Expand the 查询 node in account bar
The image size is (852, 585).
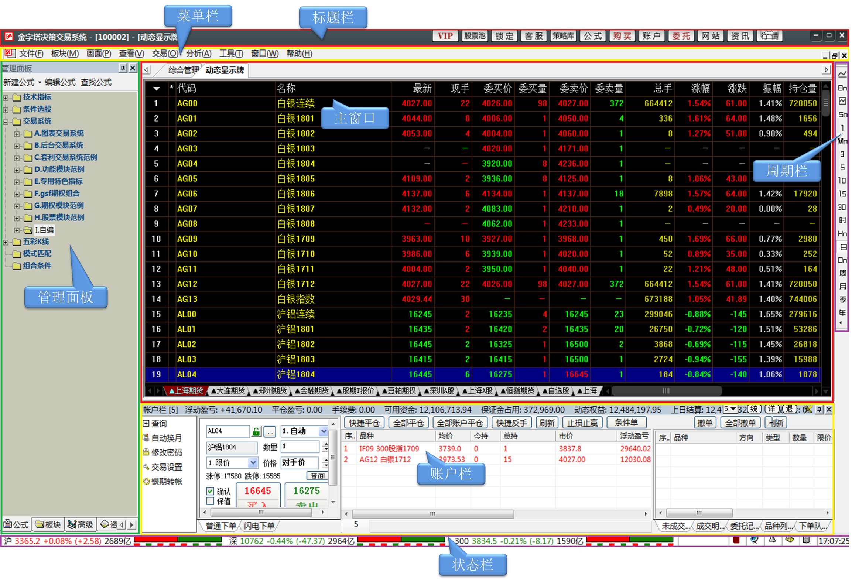146,423
